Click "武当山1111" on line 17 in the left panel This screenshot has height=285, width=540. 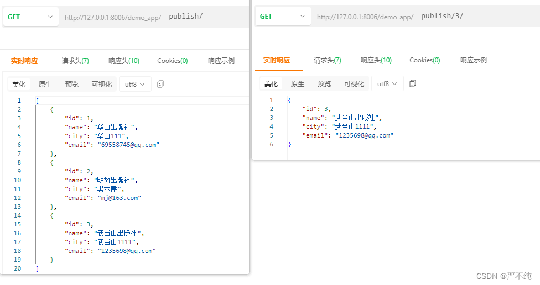point(115,242)
